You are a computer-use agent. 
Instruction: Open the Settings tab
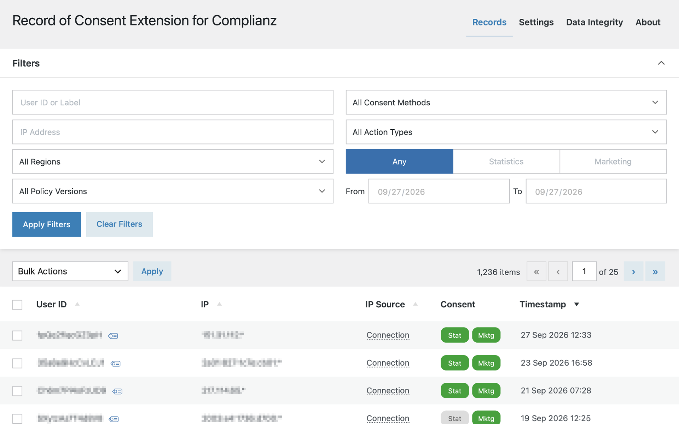pyautogui.click(x=536, y=22)
